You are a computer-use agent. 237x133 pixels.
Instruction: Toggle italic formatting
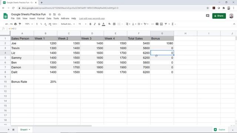coord(95,24)
